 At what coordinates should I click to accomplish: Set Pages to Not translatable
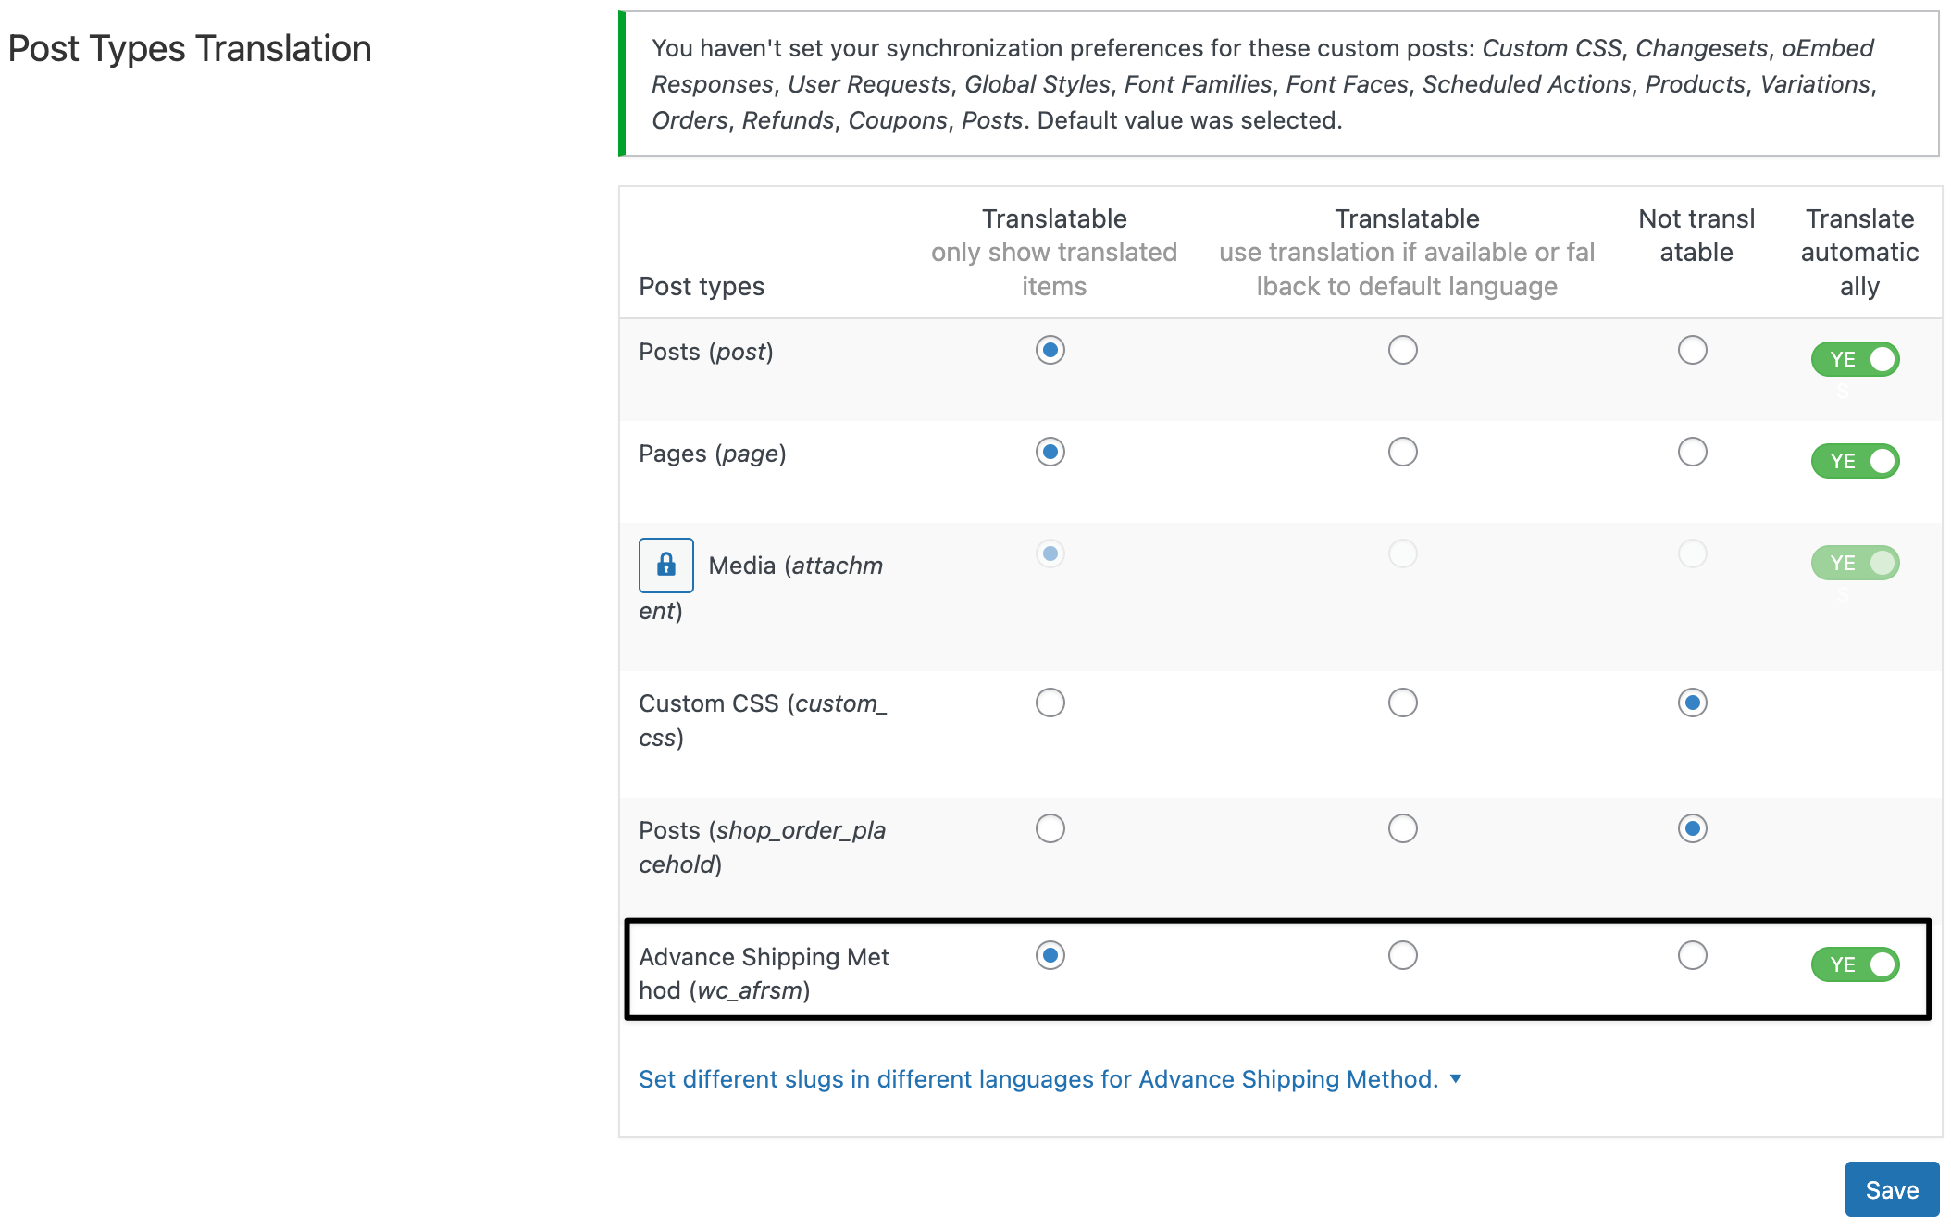pyautogui.click(x=1692, y=452)
